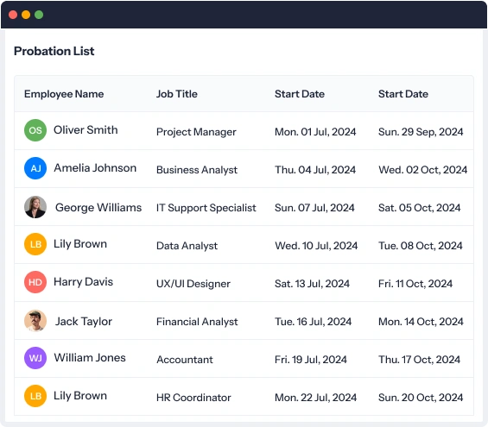Screen dimensions: 488x427
Task: Open employee Harry Davis
Action: [83, 282]
